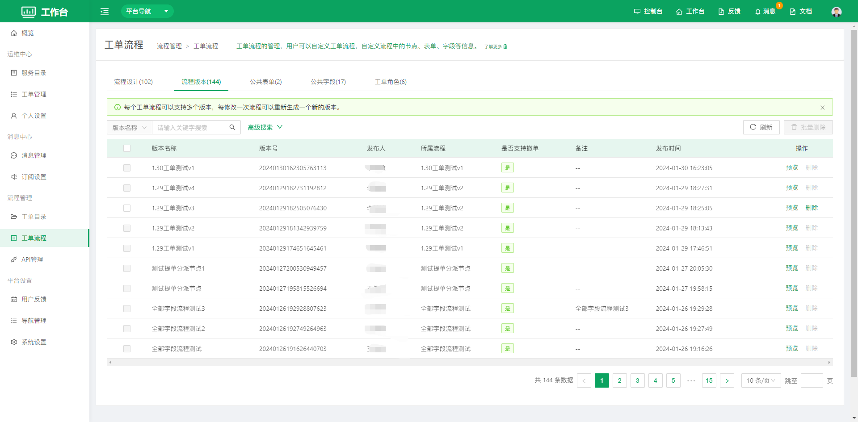Switch to the 工单角色(6) tab
858x422 pixels.
click(391, 82)
